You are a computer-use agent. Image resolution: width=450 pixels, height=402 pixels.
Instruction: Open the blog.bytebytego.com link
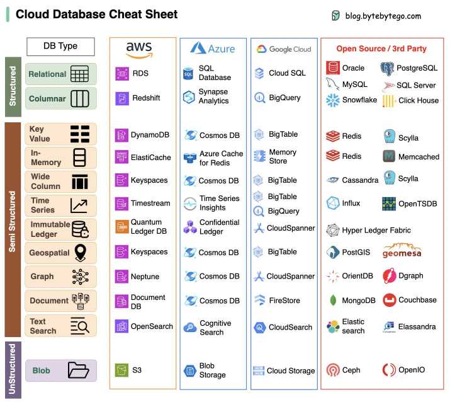[383, 16]
